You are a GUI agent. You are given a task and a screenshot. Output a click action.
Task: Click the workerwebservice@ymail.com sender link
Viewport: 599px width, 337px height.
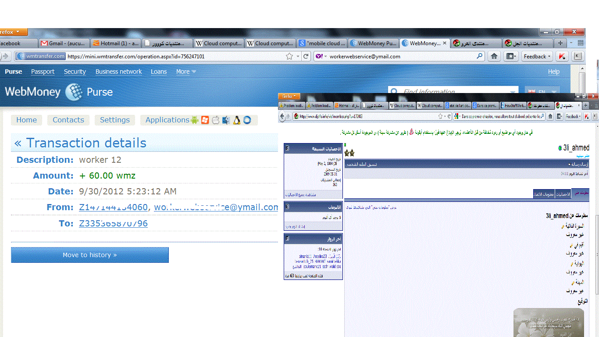pos(216,207)
